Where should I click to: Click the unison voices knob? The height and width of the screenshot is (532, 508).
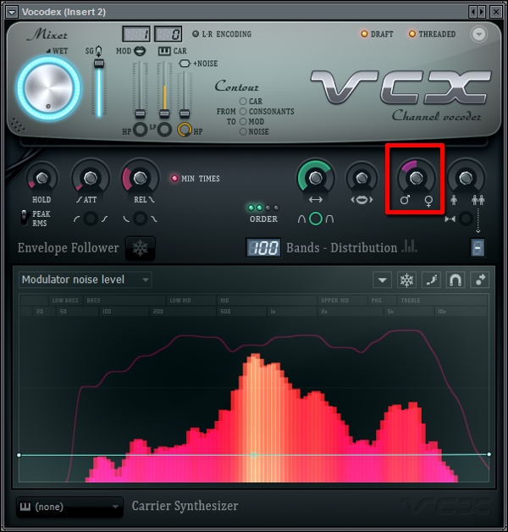(x=466, y=178)
